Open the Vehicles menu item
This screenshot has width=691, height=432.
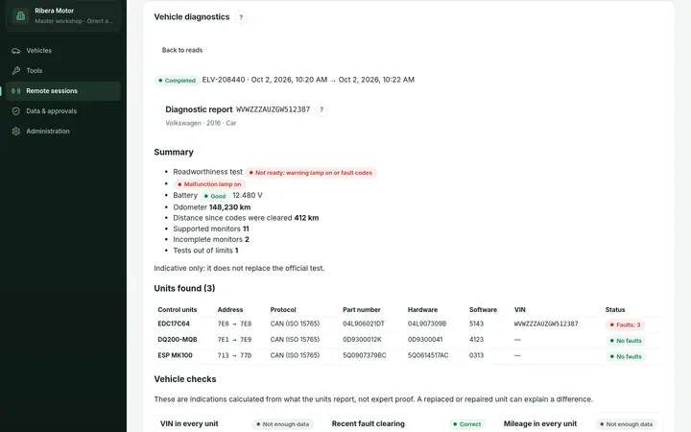63,51
